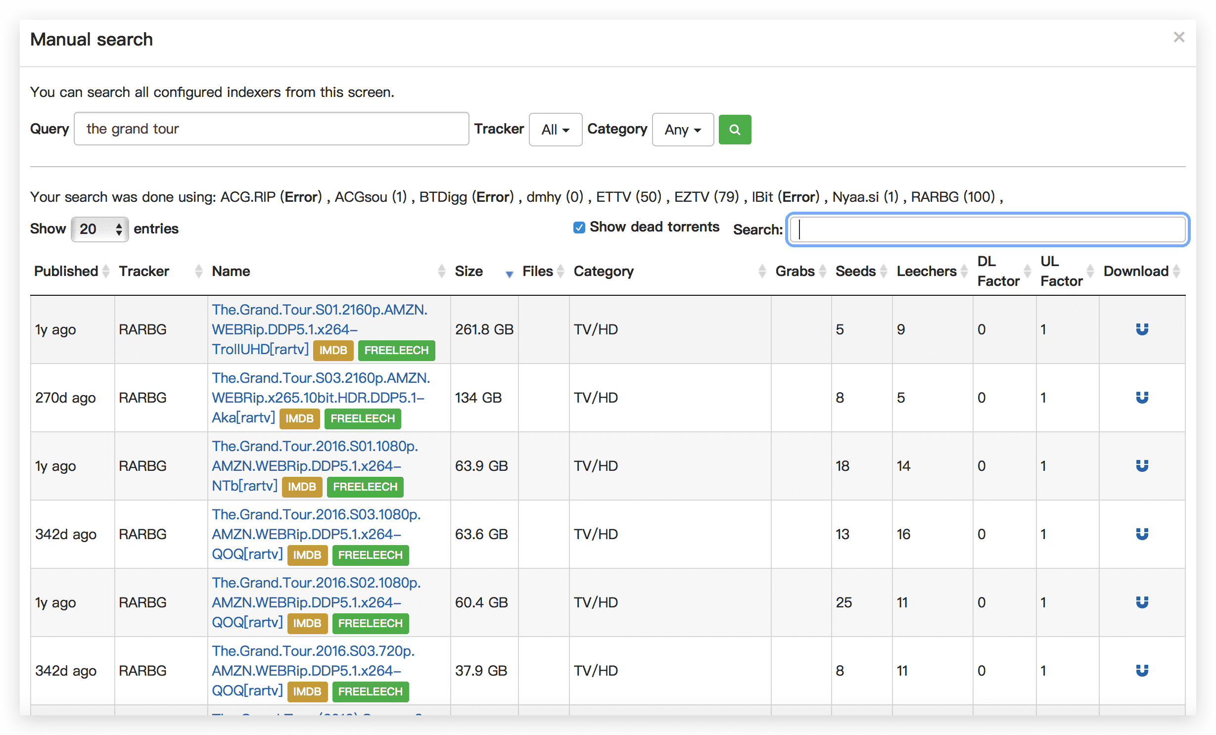The width and height of the screenshot is (1216, 735).
Task: Focus the Query text field
Action: click(x=271, y=129)
